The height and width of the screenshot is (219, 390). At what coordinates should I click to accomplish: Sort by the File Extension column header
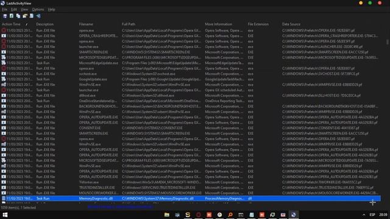click(x=258, y=24)
